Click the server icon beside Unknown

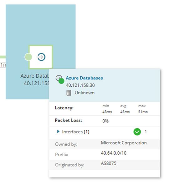coord(69,93)
